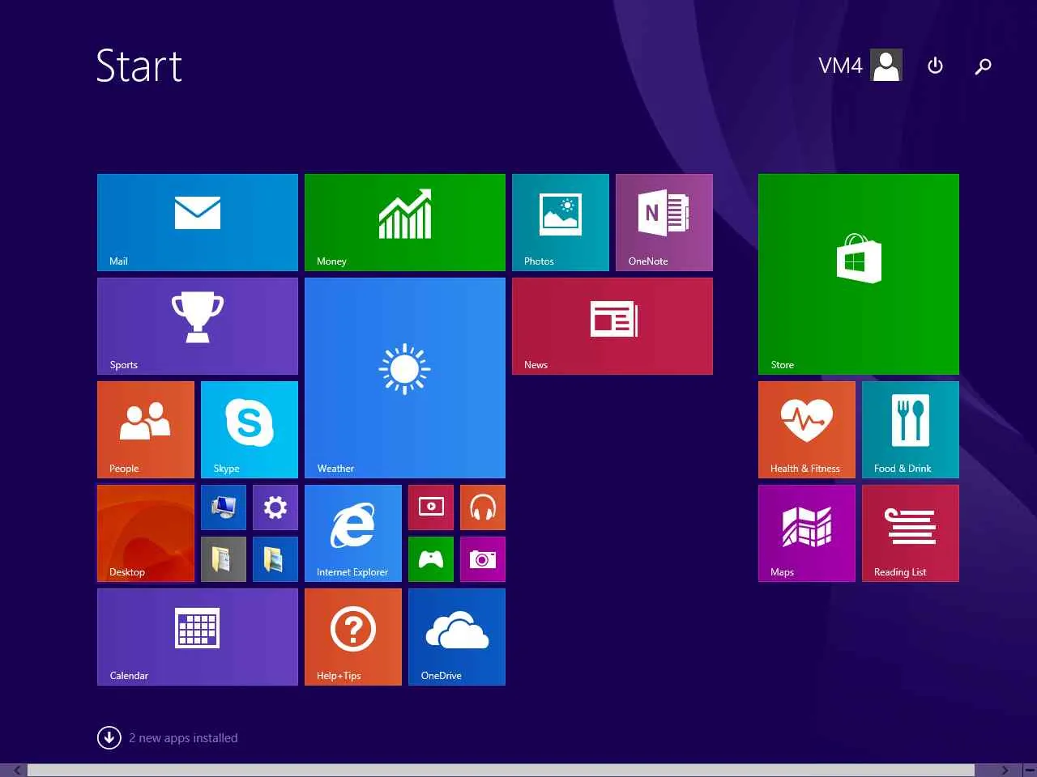
Task: Launch the Food & Drink tile
Action: point(911,430)
